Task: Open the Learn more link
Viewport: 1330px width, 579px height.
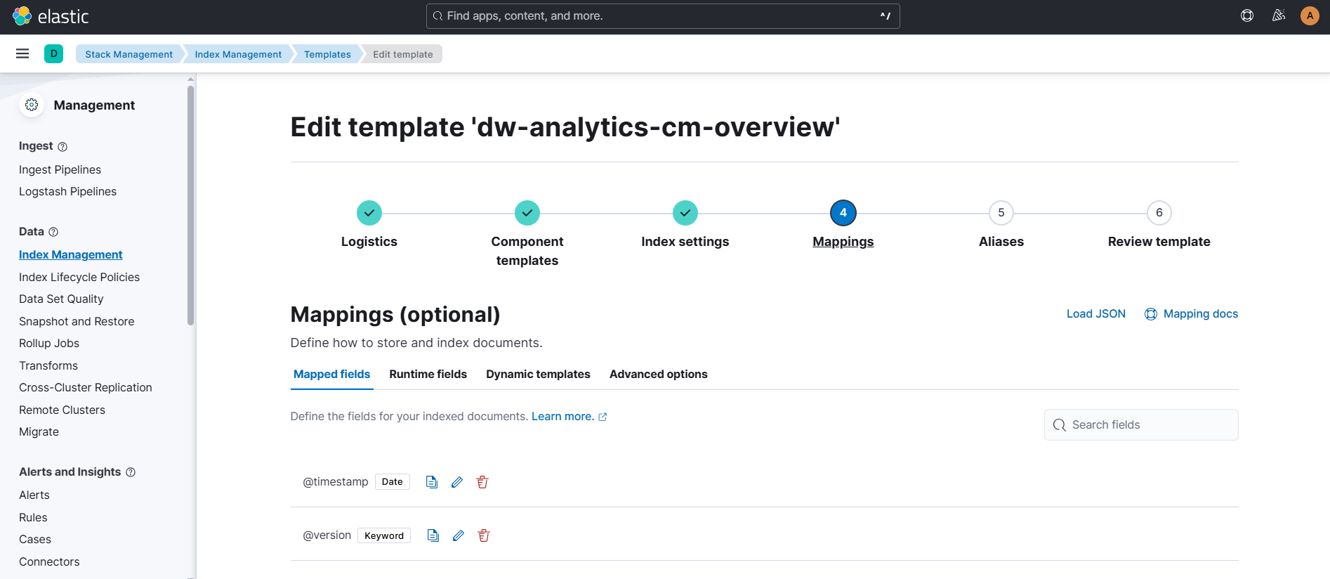Action: [x=569, y=417]
